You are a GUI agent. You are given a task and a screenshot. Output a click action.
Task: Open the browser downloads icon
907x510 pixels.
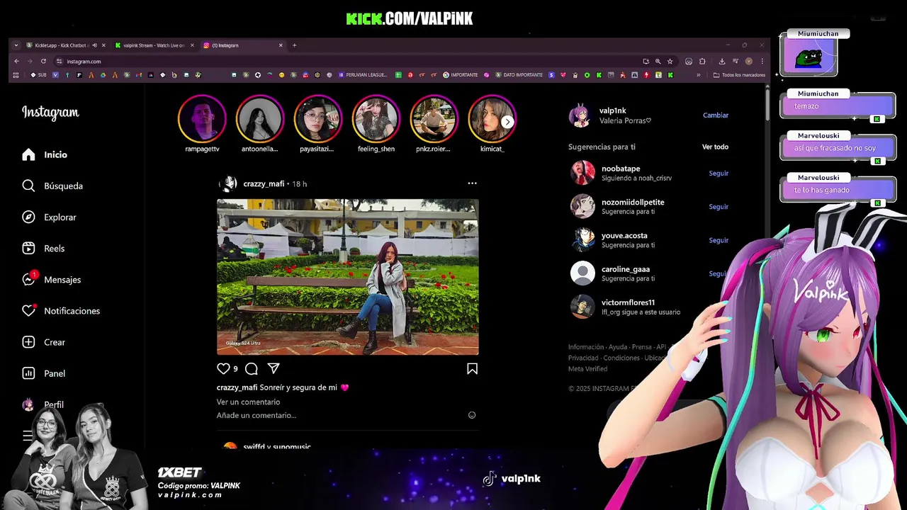point(722,61)
